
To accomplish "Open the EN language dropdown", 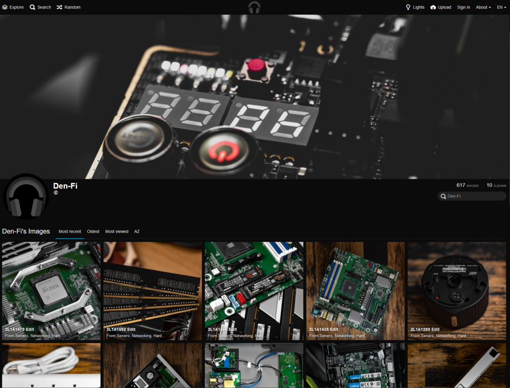I will pos(501,7).
